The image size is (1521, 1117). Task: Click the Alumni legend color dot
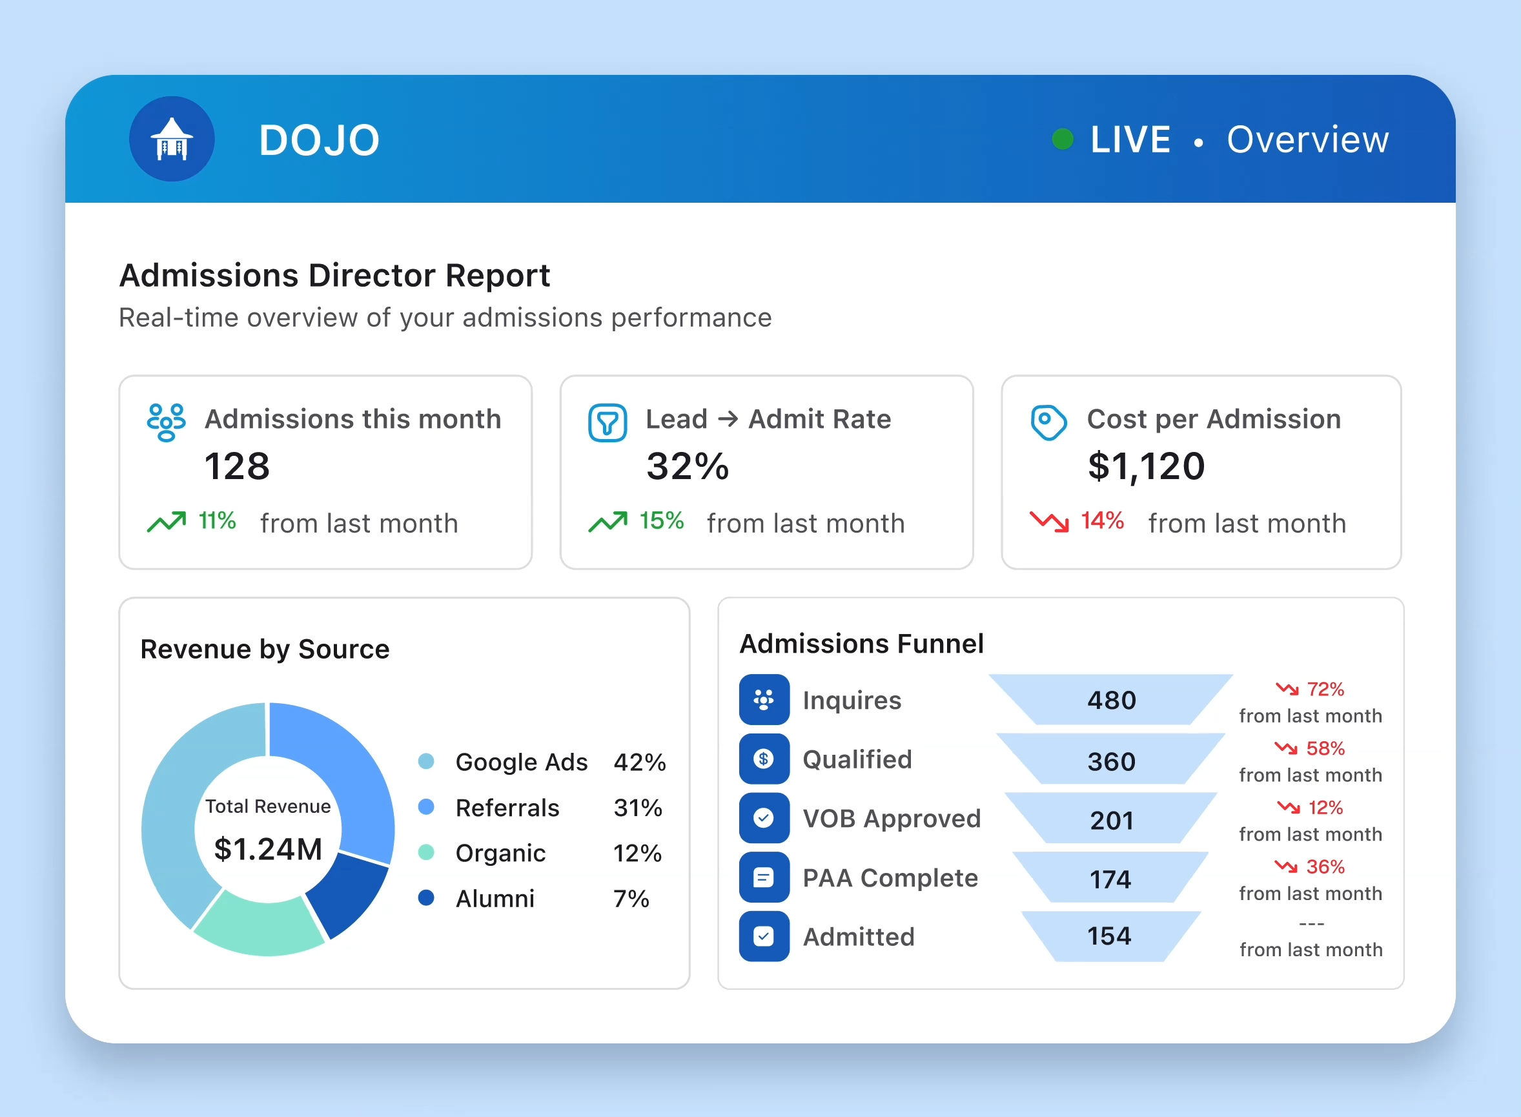click(x=426, y=898)
